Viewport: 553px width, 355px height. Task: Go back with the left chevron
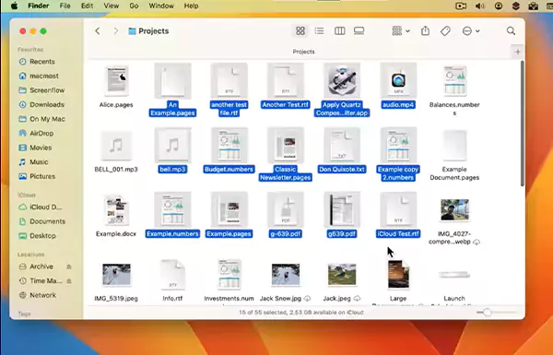click(98, 31)
